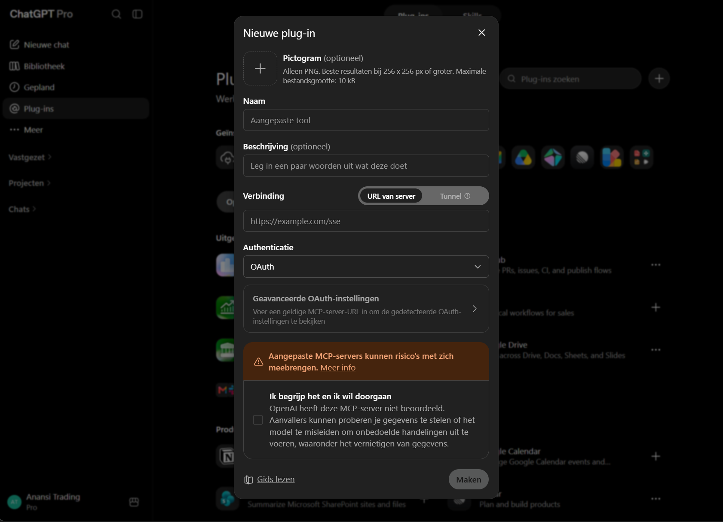
Task: Start a Nieuwe chat
Action: 76,45
